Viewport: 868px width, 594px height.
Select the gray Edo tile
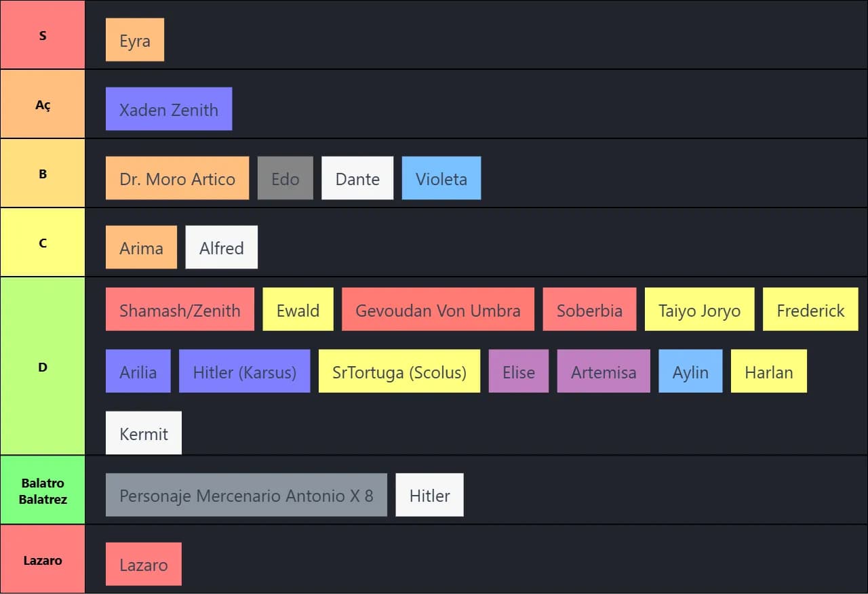[285, 178]
